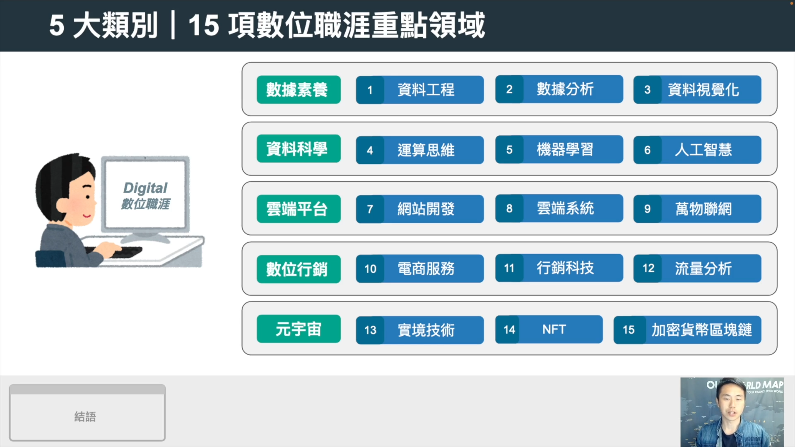The height and width of the screenshot is (447, 795).
Task: Select item 7 網站開發
Action: [420, 209]
